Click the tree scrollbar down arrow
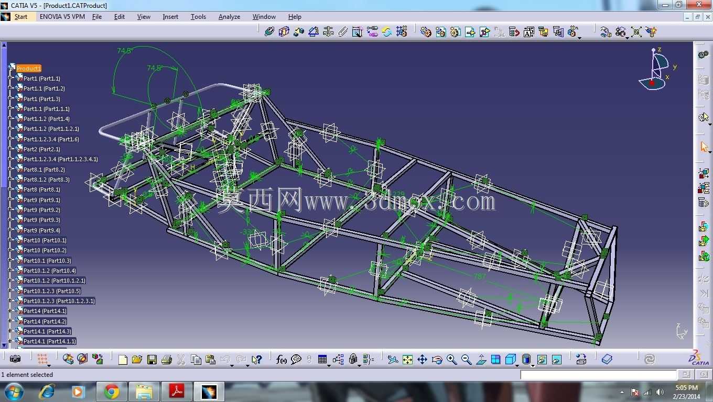This screenshot has height=402, width=713. (4, 344)
